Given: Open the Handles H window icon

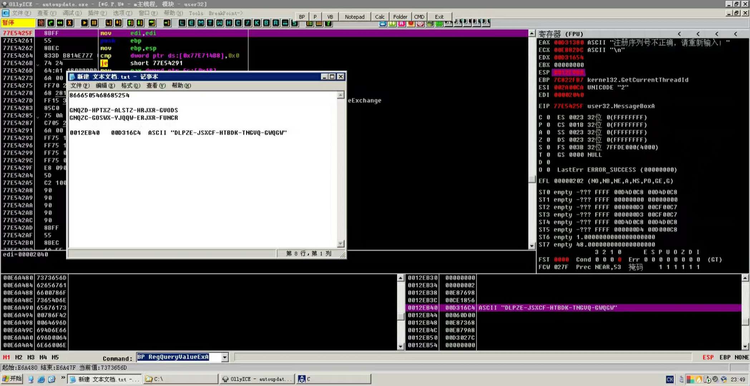Looking at the screenshot, I should (229, 23).
